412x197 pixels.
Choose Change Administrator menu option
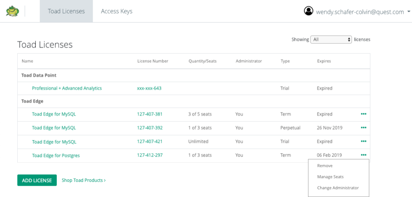click(338, 188)
